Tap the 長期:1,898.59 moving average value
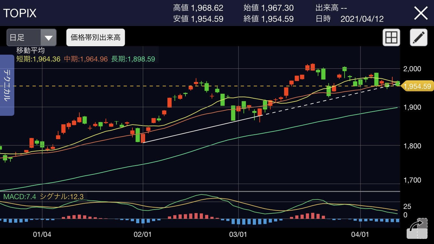This screenshot has width=434, height=244. click(133, 59)
